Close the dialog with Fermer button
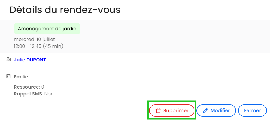 (252, 111)
